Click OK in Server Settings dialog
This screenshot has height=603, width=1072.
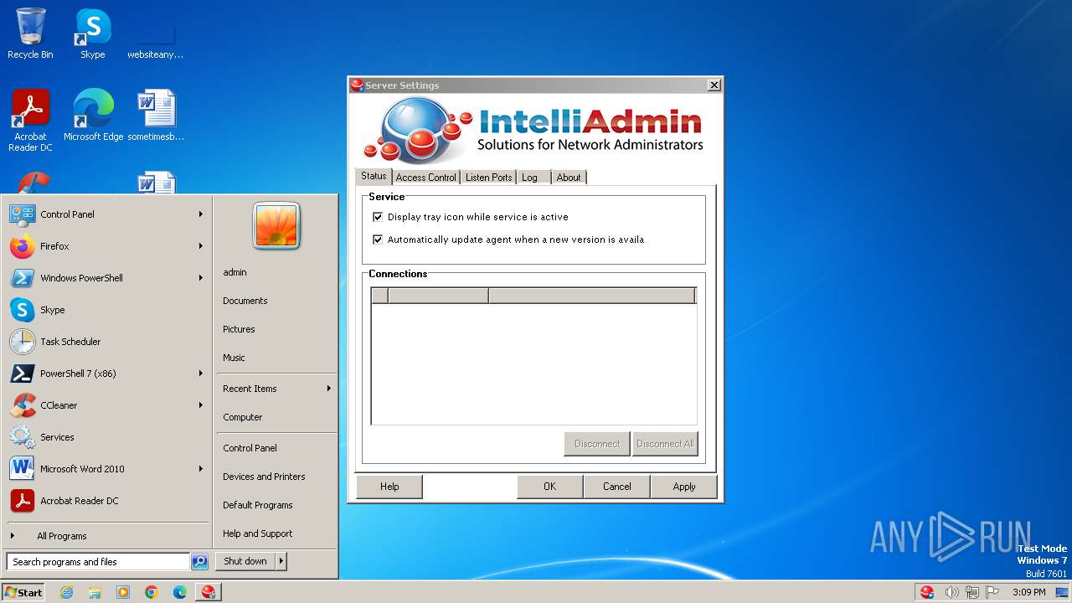549,487
